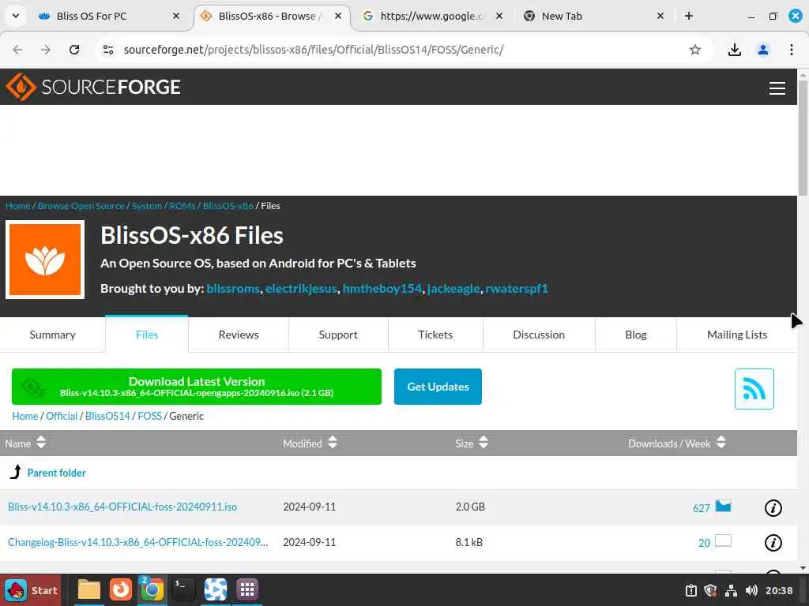Go back to the previous page

17,50
